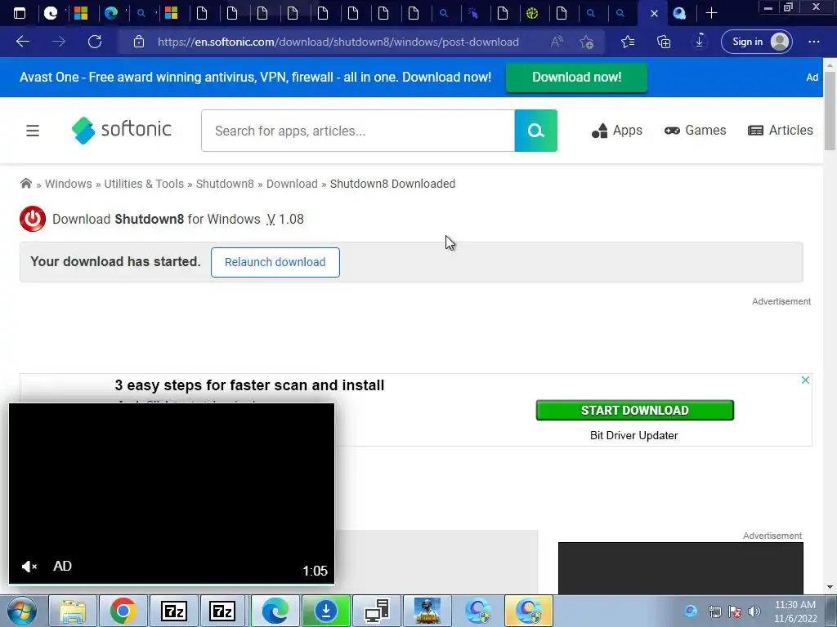Image resolution: width=837 pixels, height=627 pixels.
Task: Open the Articles section
Action: coord(781,131)
